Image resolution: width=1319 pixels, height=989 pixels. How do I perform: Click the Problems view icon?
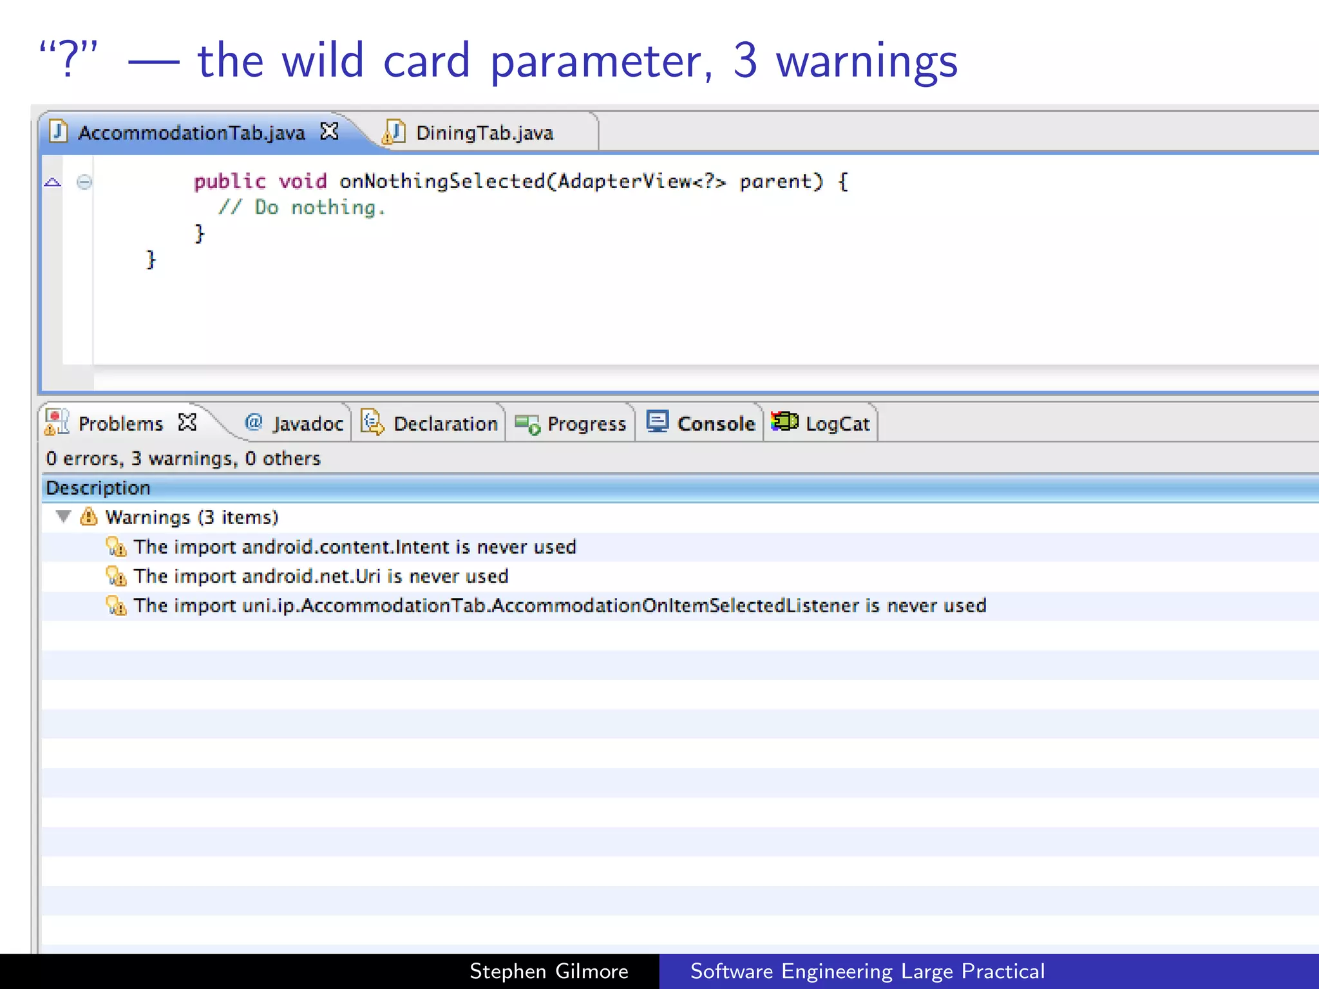57,422
